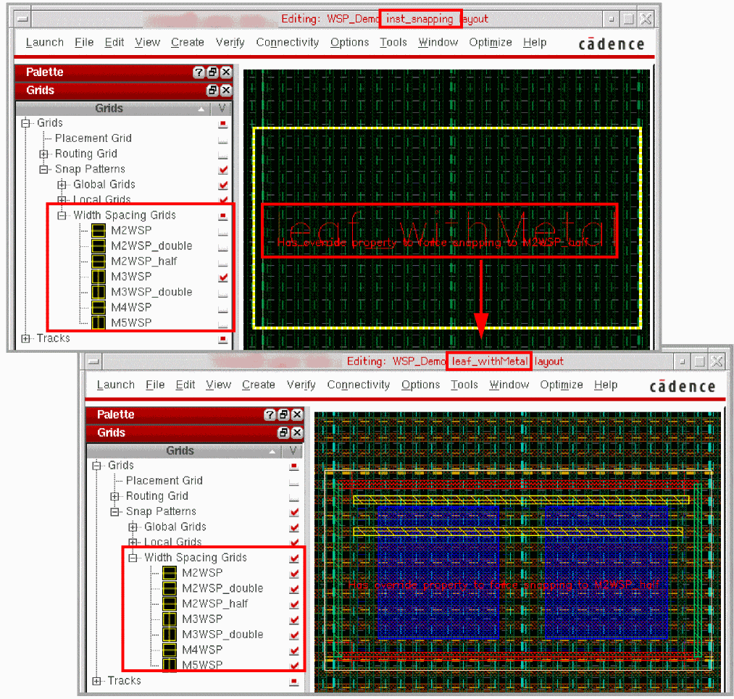This screenshot has height=699, width=734.
Task: Undock Palette panel in inst_snapping window
Action: coord(212,72)
